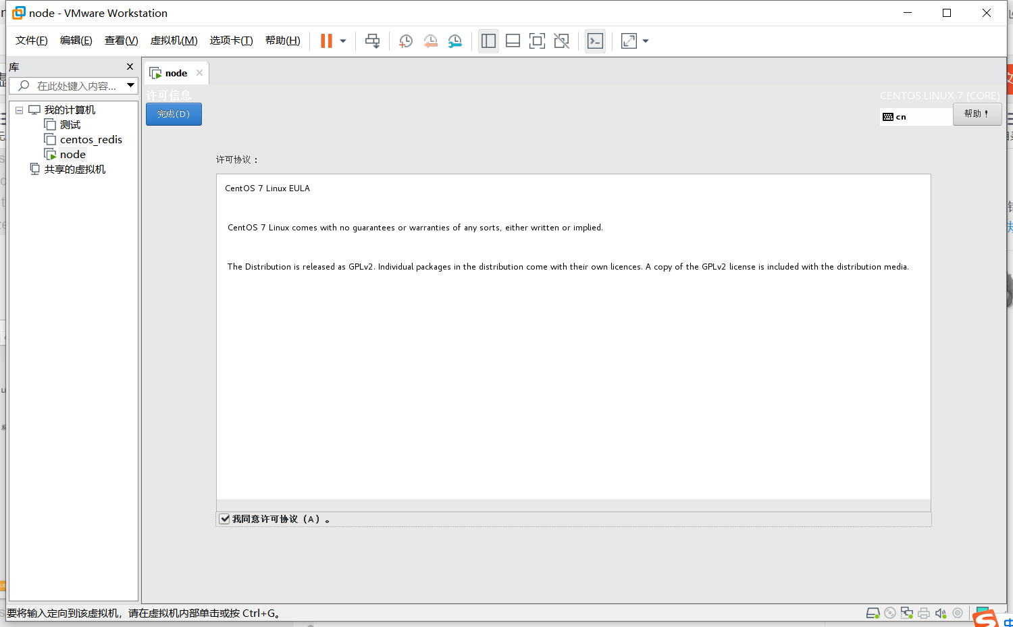1013x627 pixels.
Task: Click the CENTOS LINUX 7 (CORE) heading
Action: pos(939,96)
